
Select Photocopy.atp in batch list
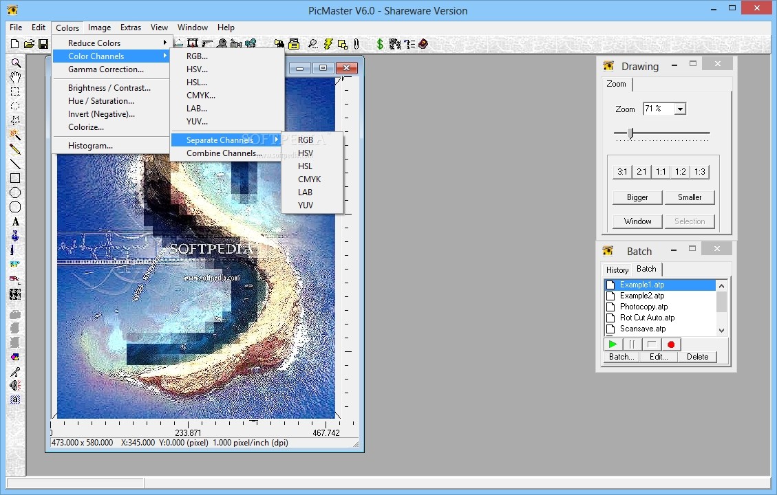pos(660,307)
